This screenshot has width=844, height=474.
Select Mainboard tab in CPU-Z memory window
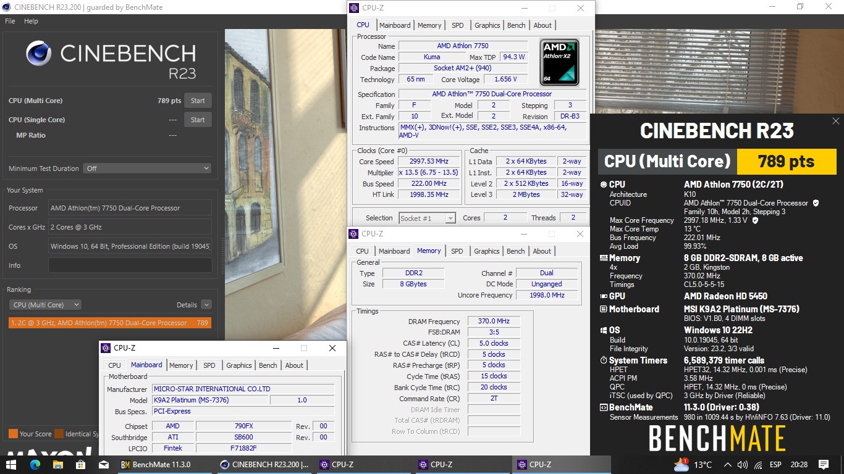(x=394, y=251)
